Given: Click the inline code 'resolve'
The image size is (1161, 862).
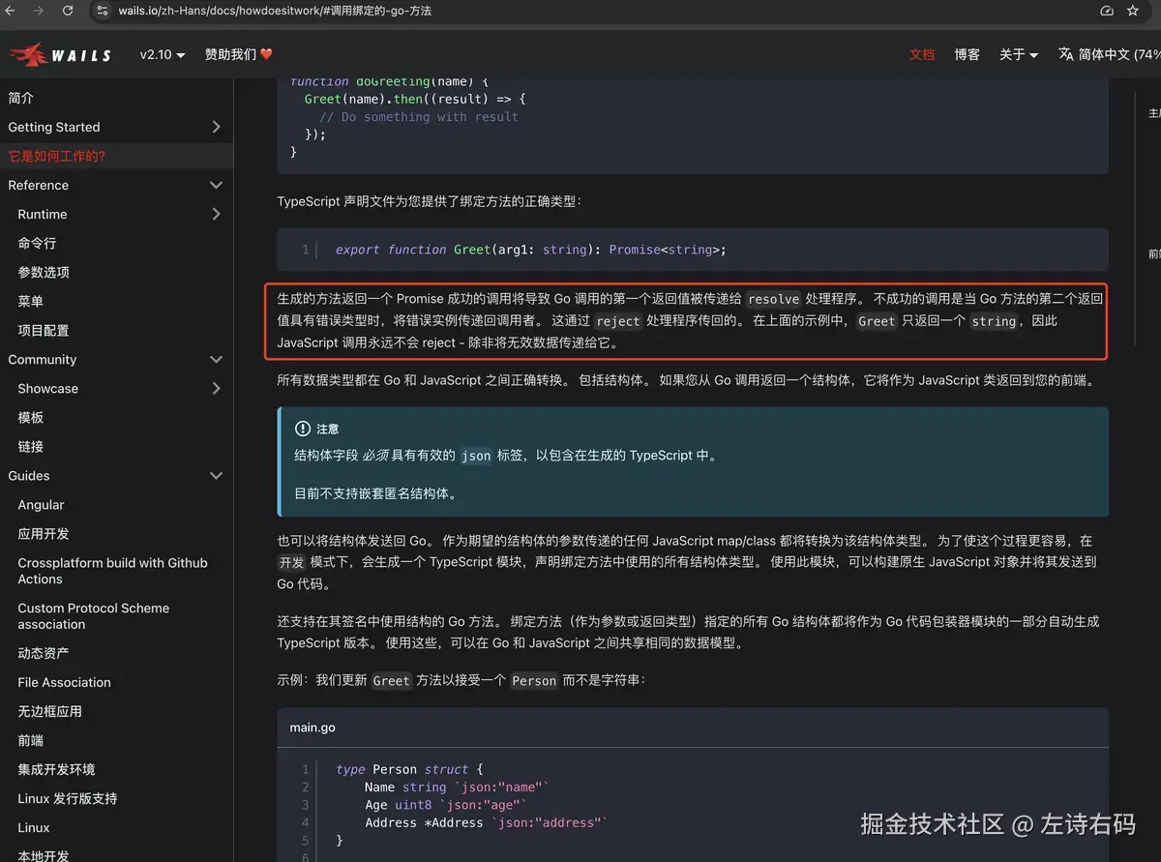Looking at the screenshot, I should pyautogui.click(x=774, y=299).
